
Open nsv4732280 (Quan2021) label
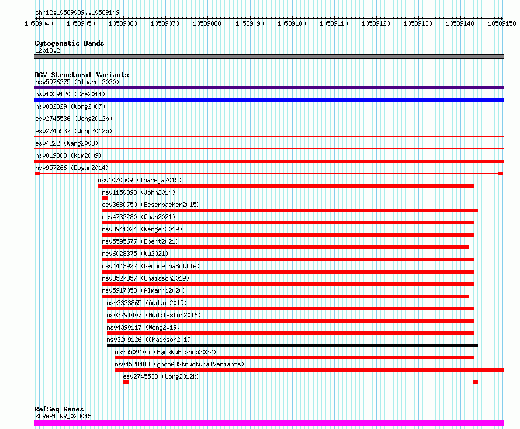[138, 217]
